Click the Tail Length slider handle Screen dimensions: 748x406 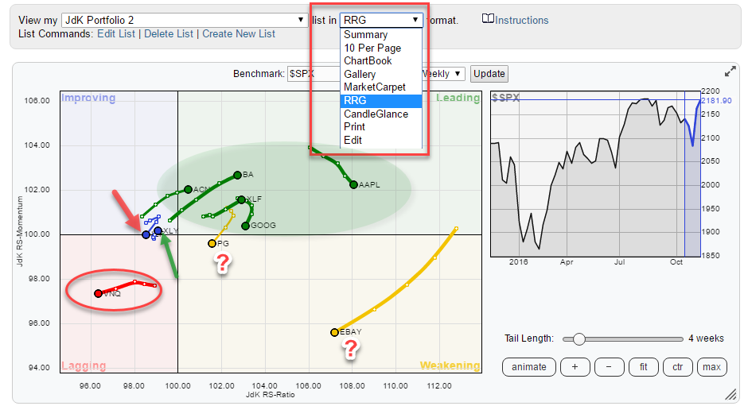[x=579, y=338]
